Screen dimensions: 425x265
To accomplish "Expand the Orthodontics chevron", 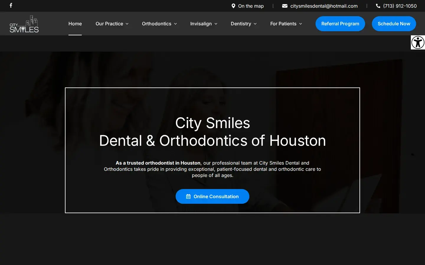I will [175, 24].
